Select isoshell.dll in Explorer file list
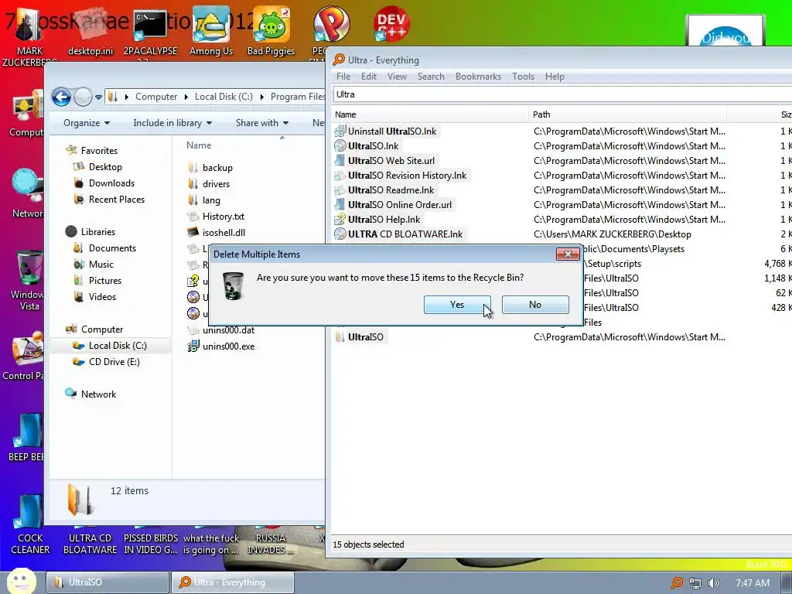The width and height of the screenshot is (792, 594). [224, 232]
